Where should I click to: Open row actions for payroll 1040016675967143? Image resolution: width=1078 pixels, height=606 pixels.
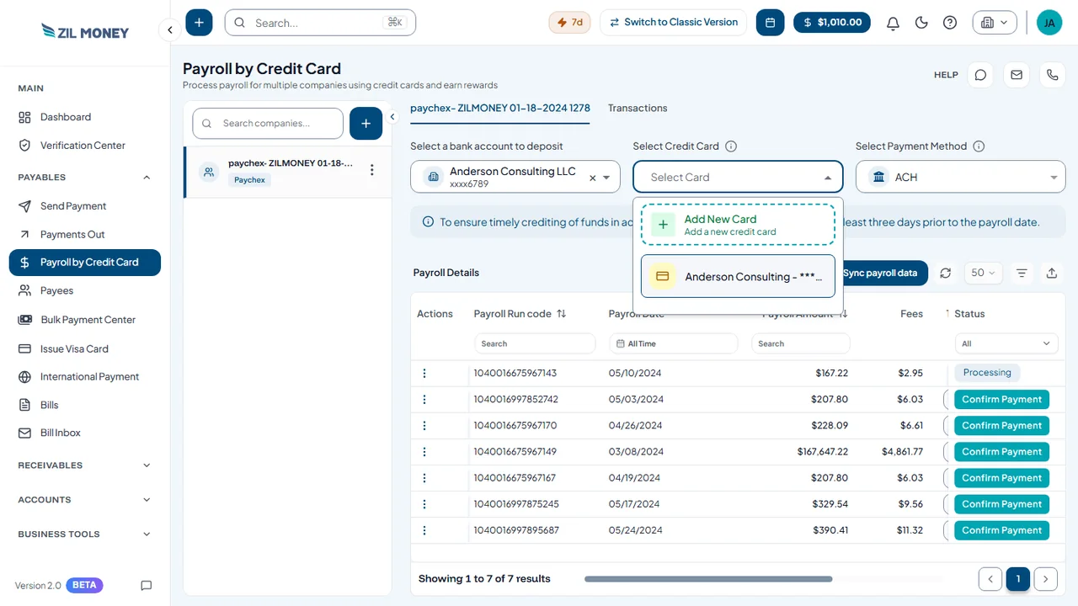(x=424, y=373)
